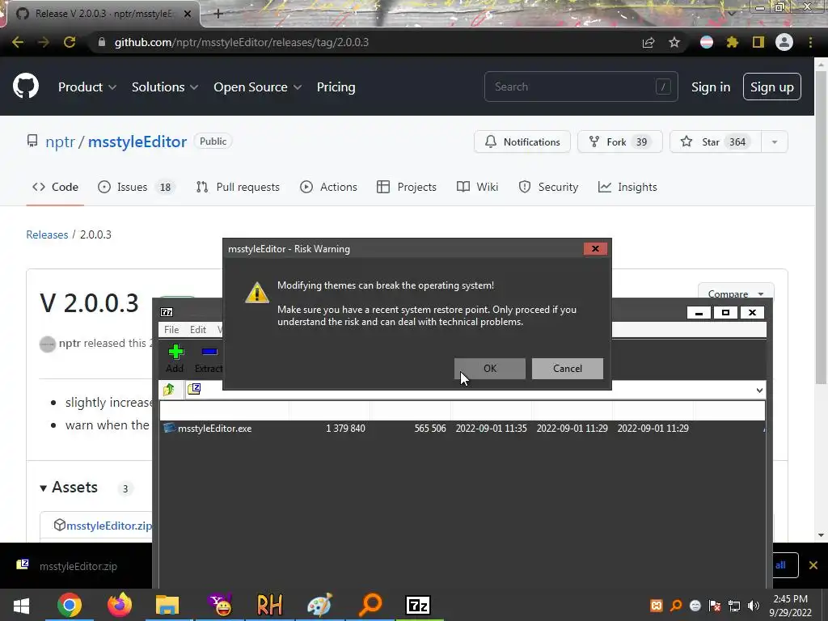Switch to the Issues tab

(x=137, y=187)
